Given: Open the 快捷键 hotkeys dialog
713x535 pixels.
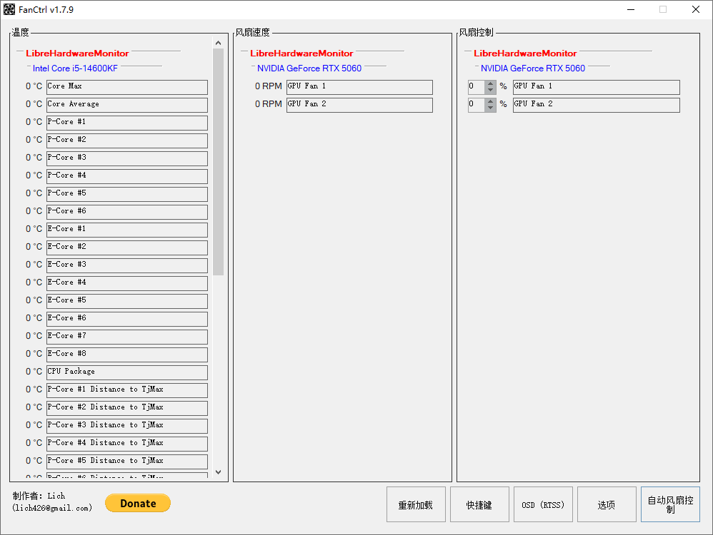Looking at the screenshot, I should 479,505.
